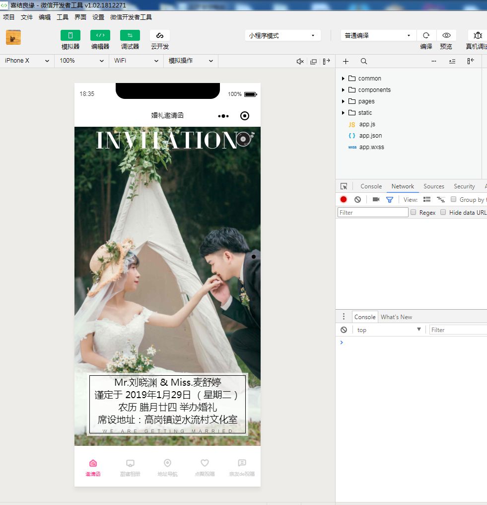The width and height of the screenshot is (487, 505).
Task: Switch to the Sources tab
Action: 433,186
